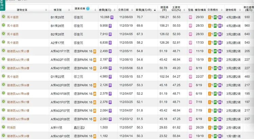Image resolution: width=254 pixels, height=139 pixels.
Task: Expand the B1棟28號 row with green plus
Action: click(3, 25)
